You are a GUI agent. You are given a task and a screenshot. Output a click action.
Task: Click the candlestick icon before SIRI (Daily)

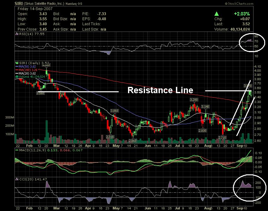click(x=17, y=63)
